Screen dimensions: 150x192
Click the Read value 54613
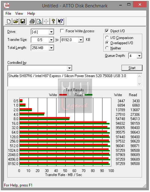135,119
